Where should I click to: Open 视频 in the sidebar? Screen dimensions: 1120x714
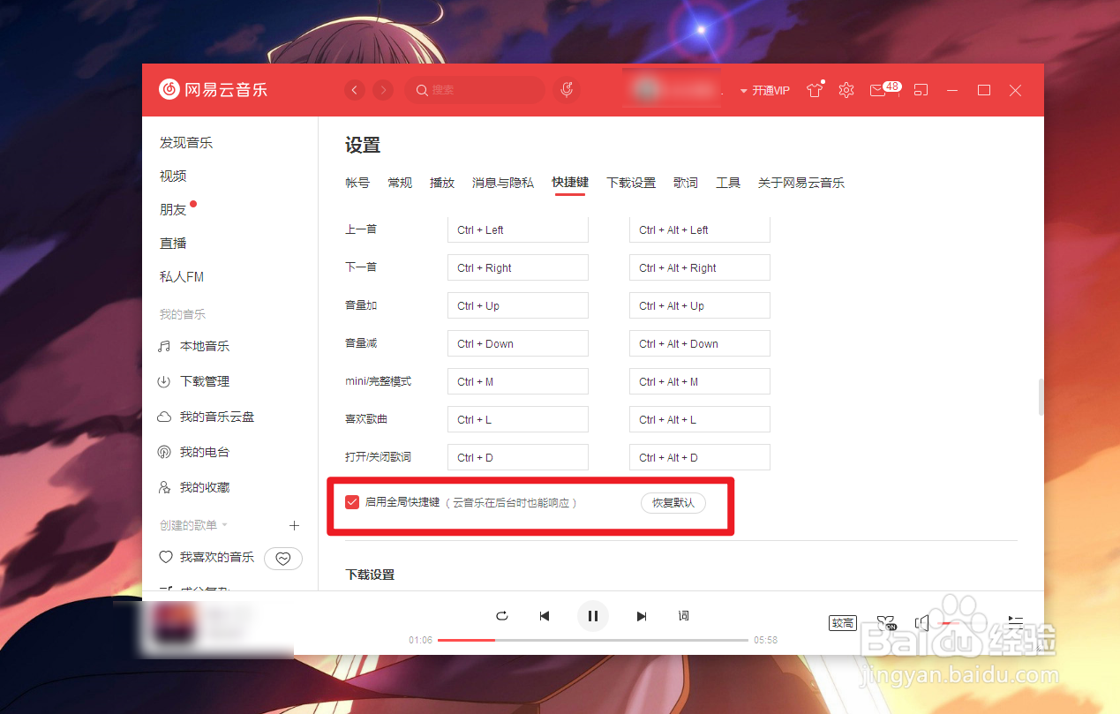(x=173, y=177)
